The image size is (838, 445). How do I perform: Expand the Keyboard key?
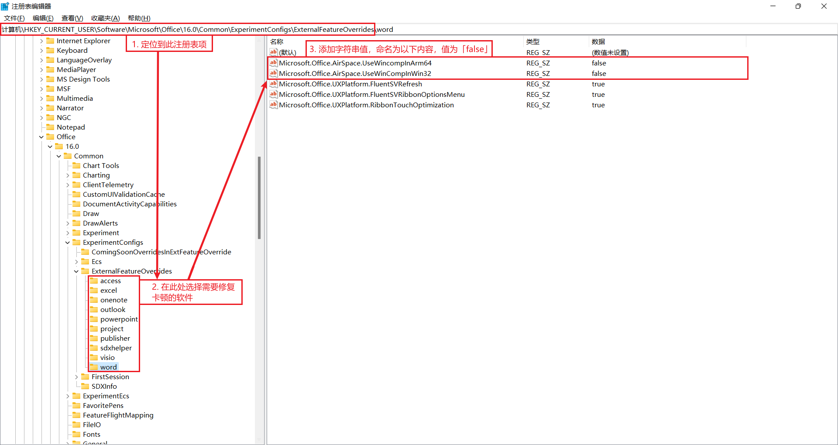[x=41, y=51]
